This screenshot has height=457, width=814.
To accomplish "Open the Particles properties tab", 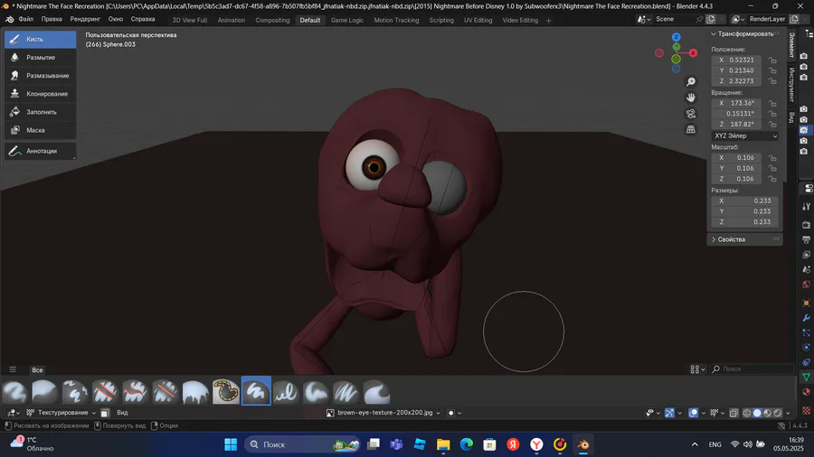I will coord(806,332).
